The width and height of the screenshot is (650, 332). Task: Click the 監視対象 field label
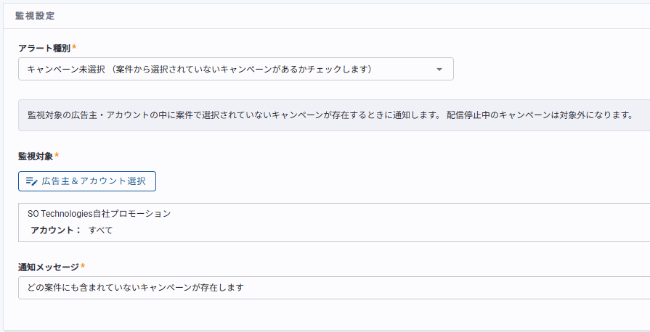point(36,156)
